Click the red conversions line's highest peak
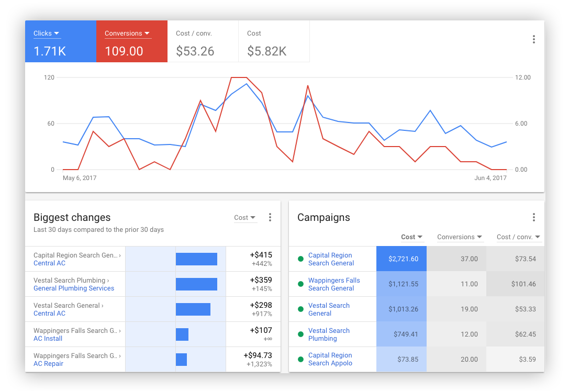The width and height of the screenshot is (569, 391). [x=239, y=77]
